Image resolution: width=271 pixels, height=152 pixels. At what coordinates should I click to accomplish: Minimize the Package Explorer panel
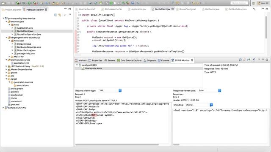pos(65,9)
